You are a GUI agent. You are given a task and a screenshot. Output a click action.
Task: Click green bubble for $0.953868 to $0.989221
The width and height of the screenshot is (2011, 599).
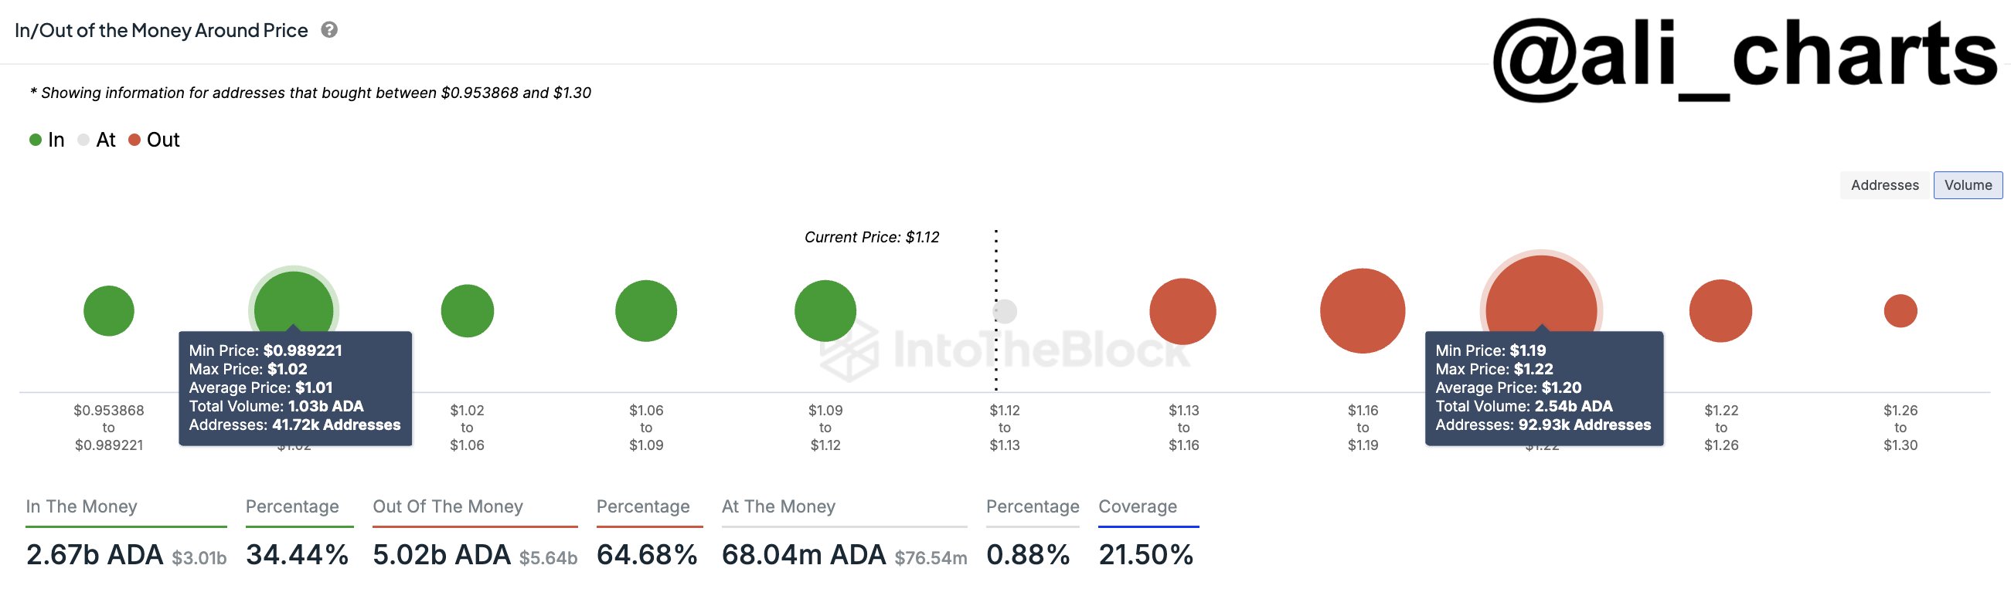(108, 310)
